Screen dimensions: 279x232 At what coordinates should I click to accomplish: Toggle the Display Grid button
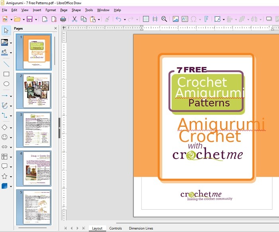(146, 19)
